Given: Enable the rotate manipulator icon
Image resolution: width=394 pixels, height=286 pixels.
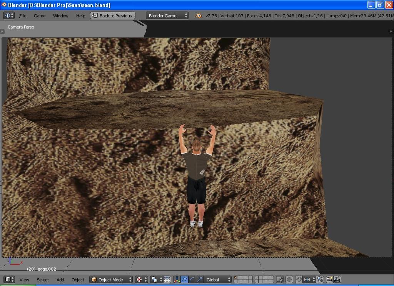Looking at the screenshot, I should click(x=191, y=280).
